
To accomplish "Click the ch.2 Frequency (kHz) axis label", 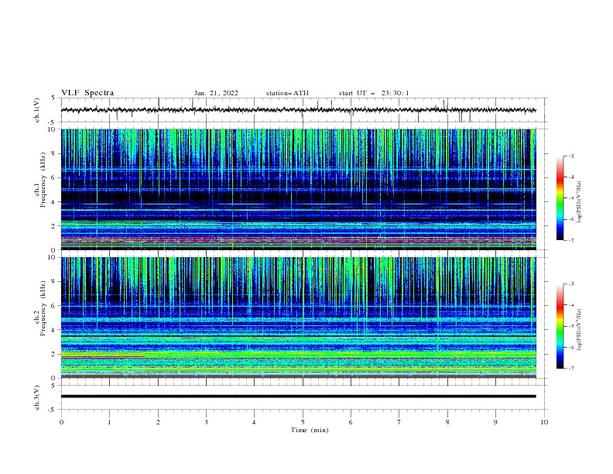I will click(x=40, y=308).
